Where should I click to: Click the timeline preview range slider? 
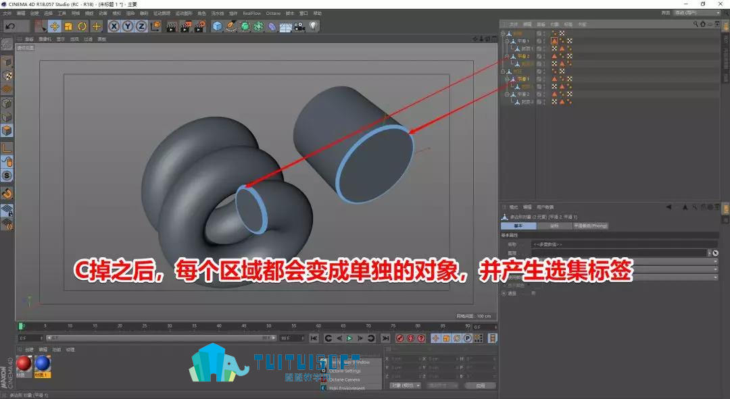pos(162,338)
